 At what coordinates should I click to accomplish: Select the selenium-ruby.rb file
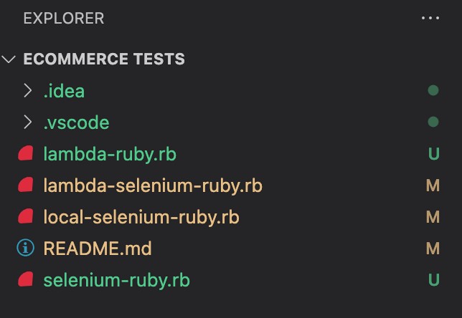point(117,280)
